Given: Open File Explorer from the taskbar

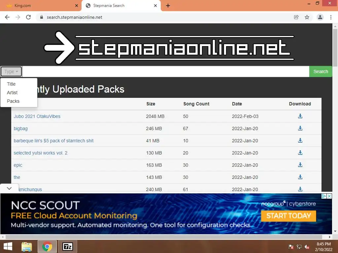Looking at the screenshot, I should (x=27, y=246).
